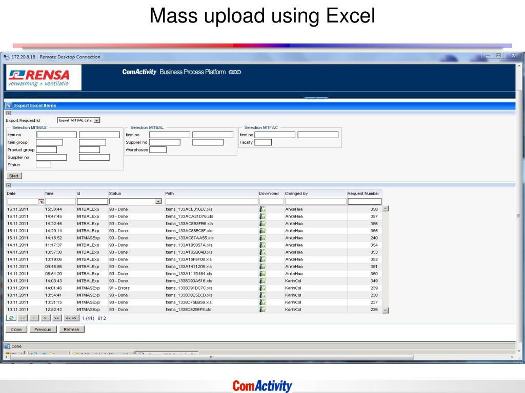Download the Items_1338D93A516.xls file

[263, 281]
